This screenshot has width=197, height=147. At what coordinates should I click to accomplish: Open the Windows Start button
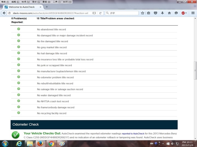(x=5, y=143)
